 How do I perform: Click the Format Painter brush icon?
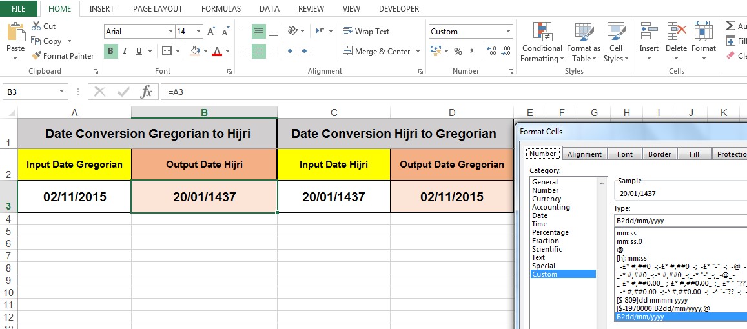click(37, 56)
